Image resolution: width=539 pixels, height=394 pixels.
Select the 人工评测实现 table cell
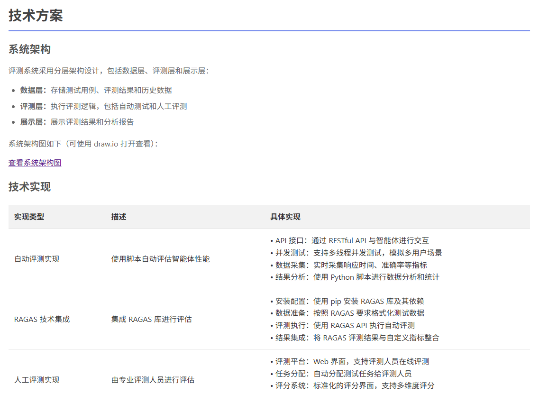click(37, 380)
